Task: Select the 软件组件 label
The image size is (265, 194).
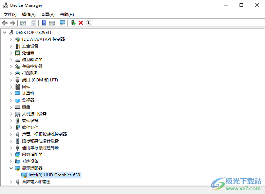Action: coord(30,128)
